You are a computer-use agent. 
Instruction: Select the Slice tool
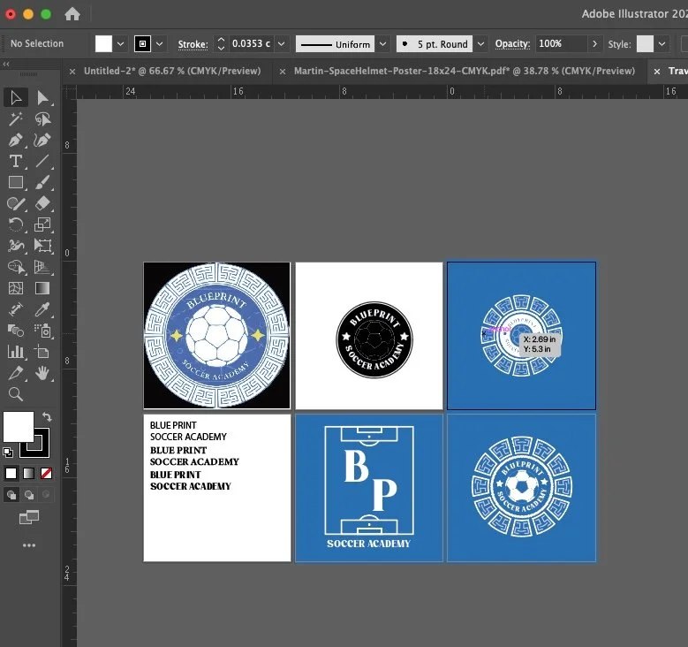click(x=16, y=373)
